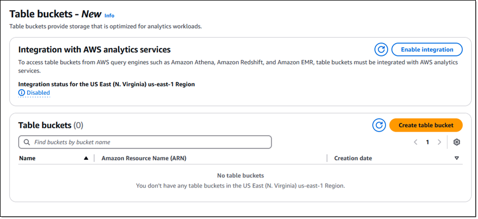Click the divider before the Creation date column
This screenshot has height=219, width=478.
coord(327,158)
